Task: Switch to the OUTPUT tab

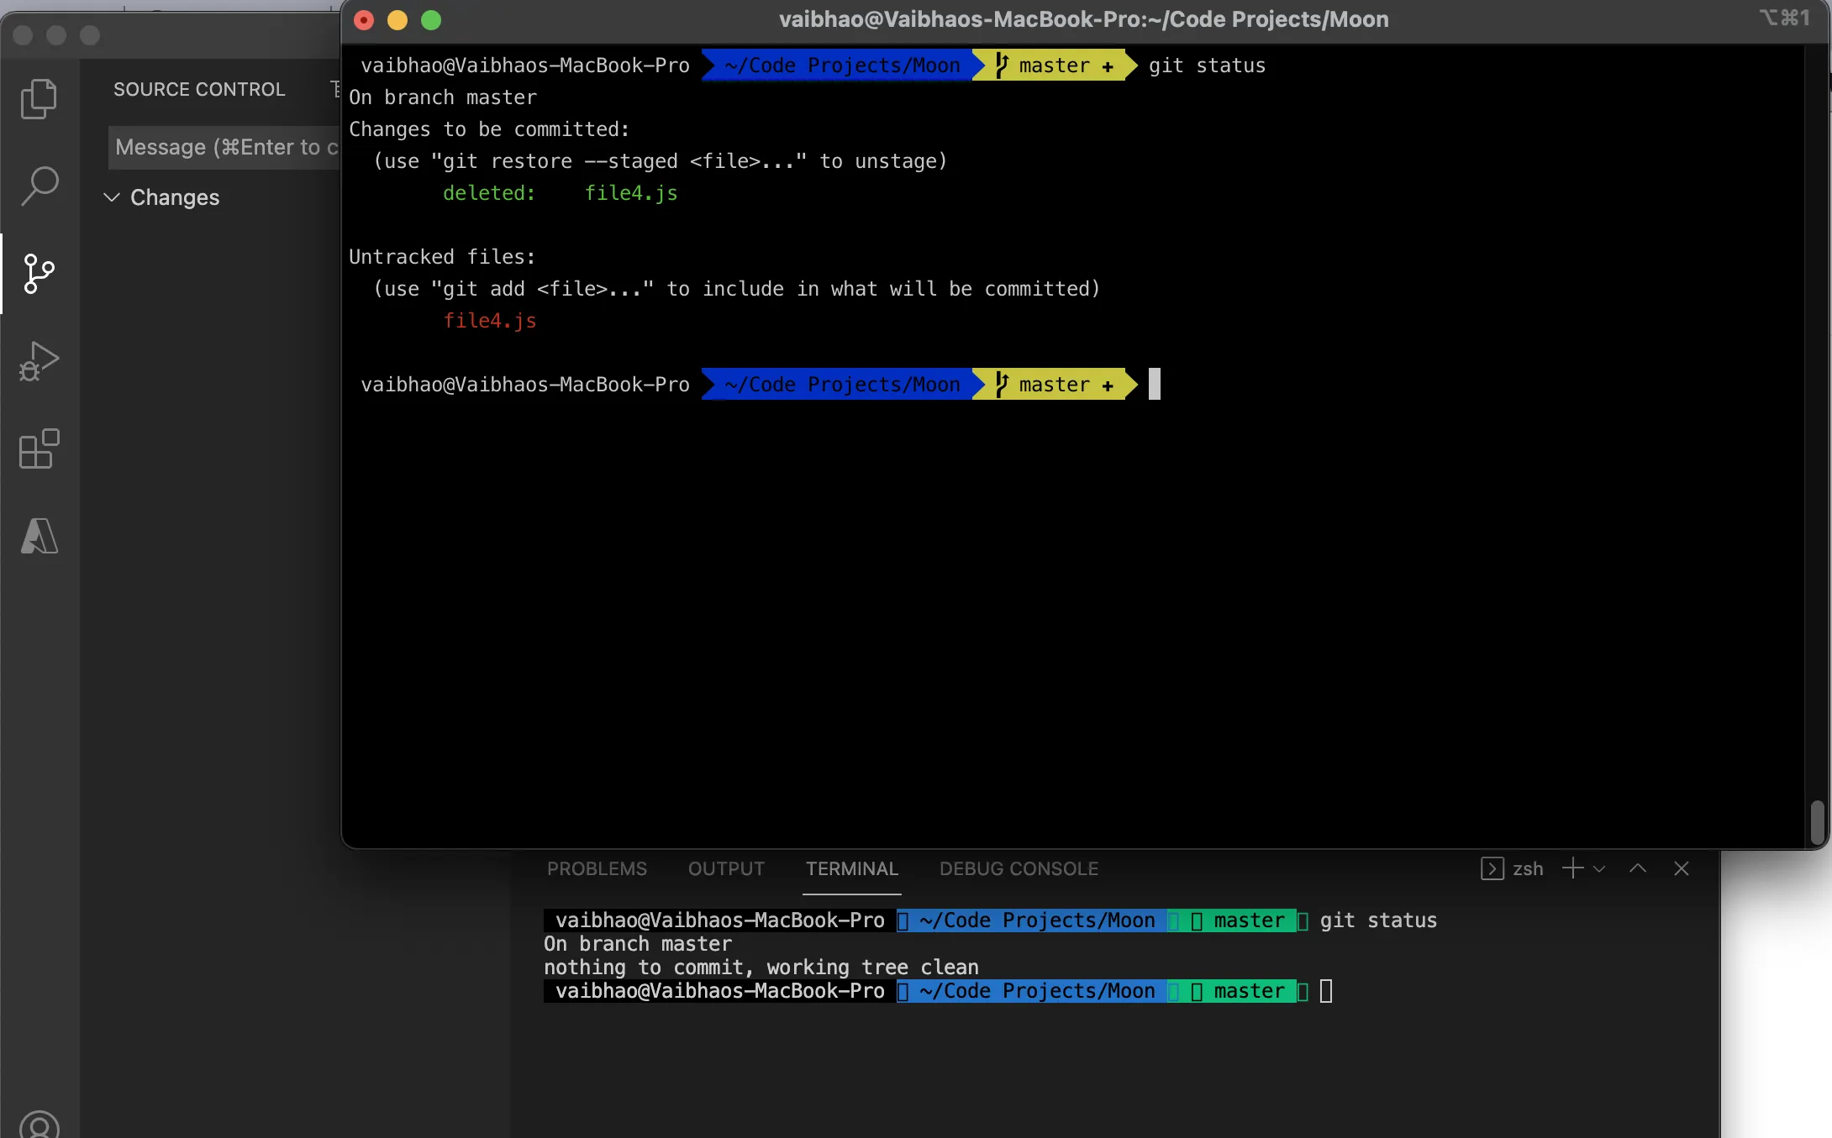Action: [x=726, y=868]
